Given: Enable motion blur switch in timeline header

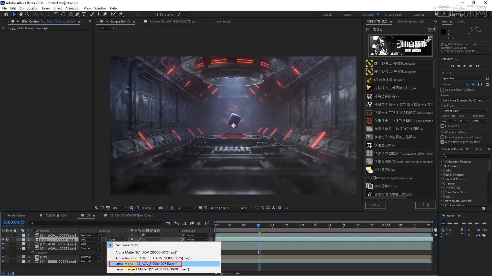Looking at the screenshot, I should 199,223.
